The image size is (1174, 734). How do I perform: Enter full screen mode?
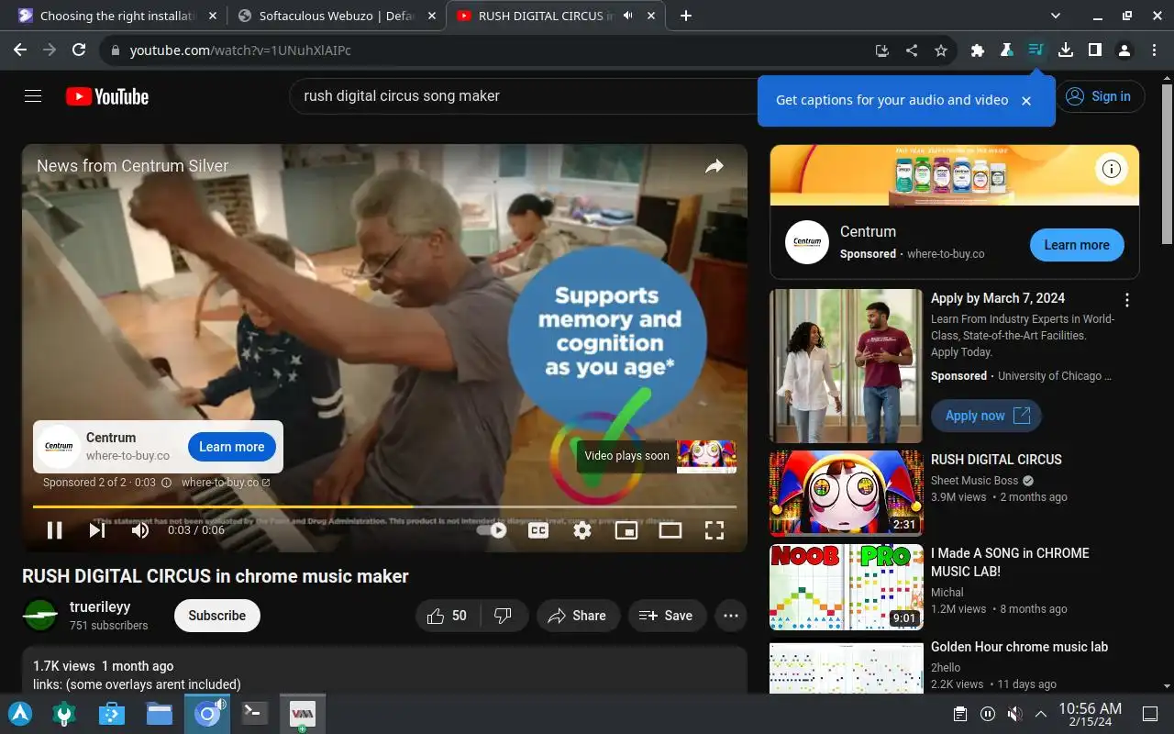click(714, 529)
